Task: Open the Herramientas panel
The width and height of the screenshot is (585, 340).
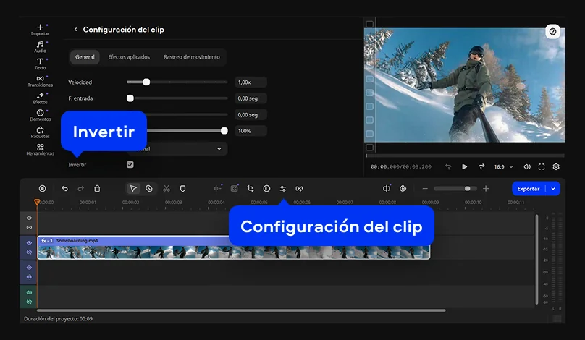Action: [x=40, y=149]
